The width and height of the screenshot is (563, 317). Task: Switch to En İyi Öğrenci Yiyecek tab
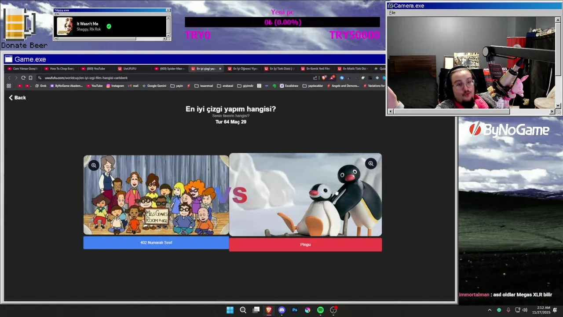pyautogui.click(x=243, y=69)
